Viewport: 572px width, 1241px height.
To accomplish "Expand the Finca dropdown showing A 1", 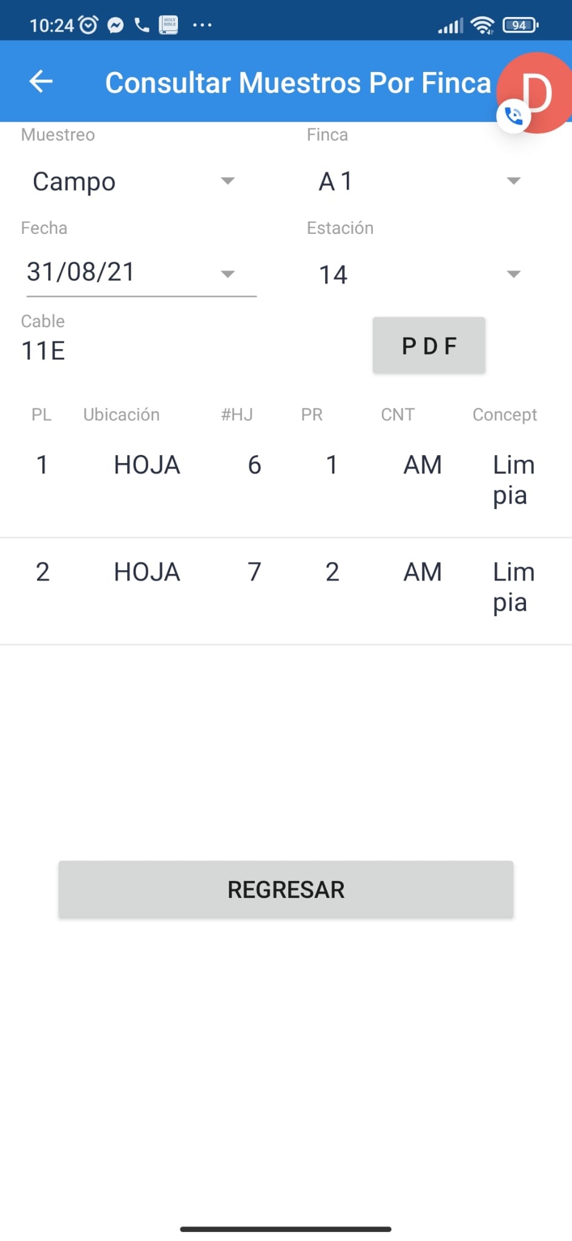I will (x=419, y=181).
